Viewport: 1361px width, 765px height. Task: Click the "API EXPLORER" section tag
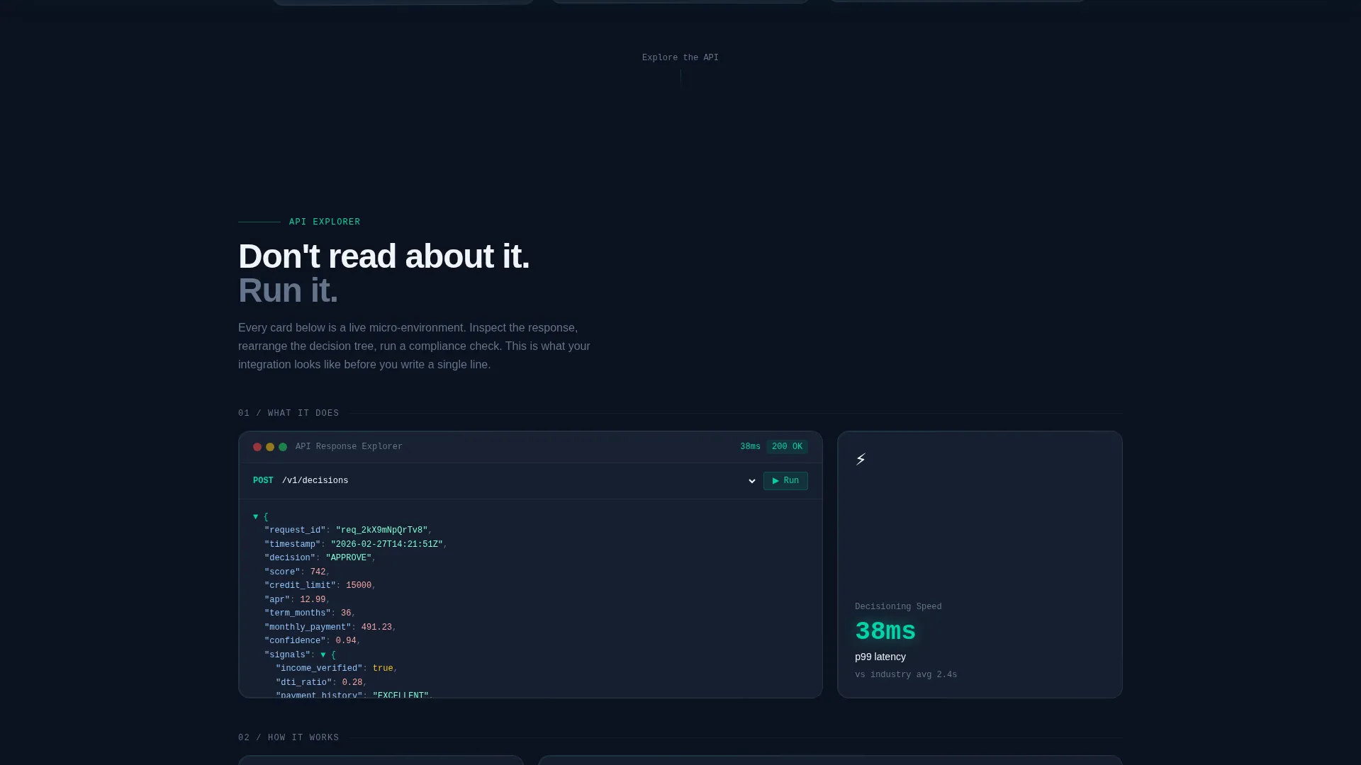[x=325, y=222]
